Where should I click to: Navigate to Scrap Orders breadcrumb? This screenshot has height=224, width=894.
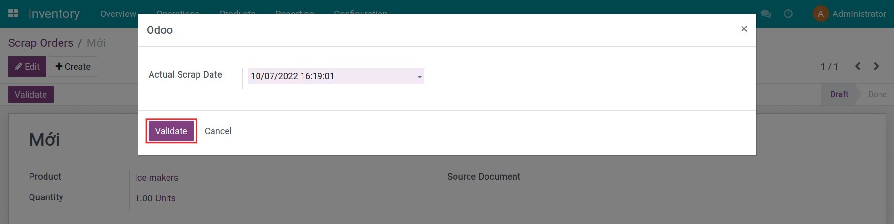tap(41, 43)
